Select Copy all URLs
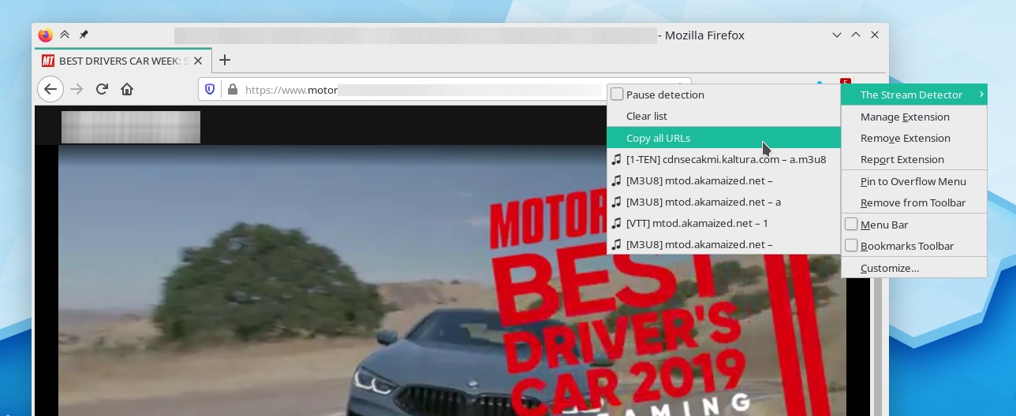Screen dimensions: 1016x416 723,138
